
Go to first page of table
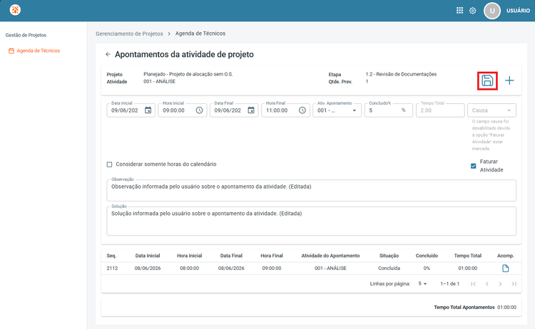pos(473,283)
